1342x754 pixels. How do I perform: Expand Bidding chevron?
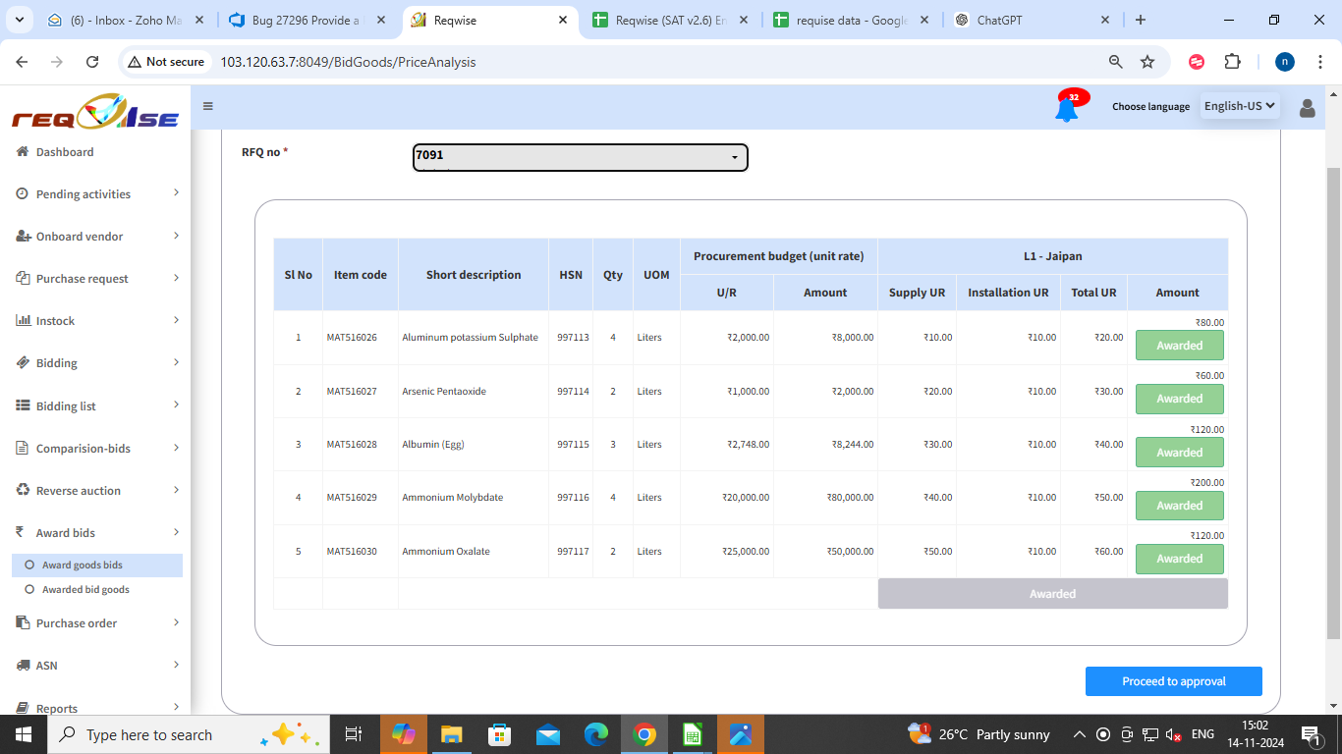pos(176,362)
